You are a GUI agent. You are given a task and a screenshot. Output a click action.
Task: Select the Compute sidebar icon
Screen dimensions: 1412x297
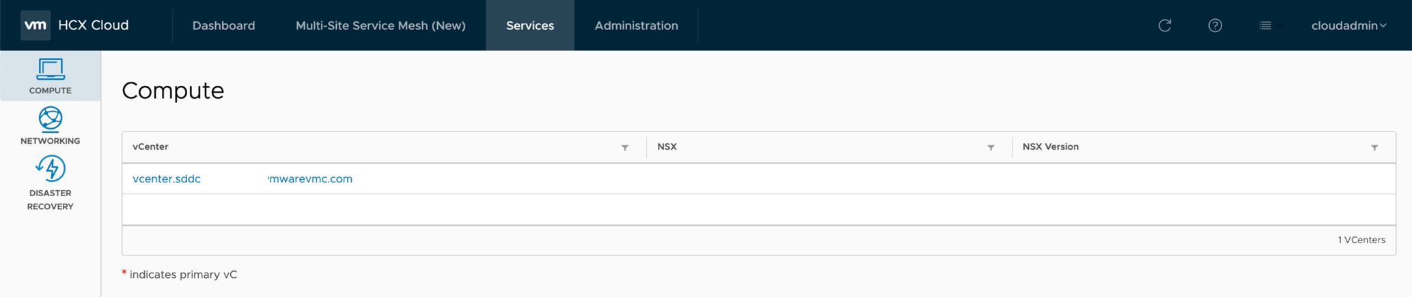click(x=50, y=76)
